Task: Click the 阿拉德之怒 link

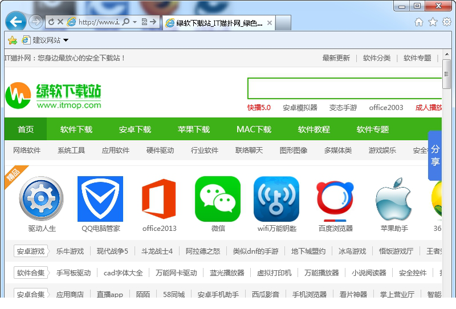Action: [x=203, y=251]
